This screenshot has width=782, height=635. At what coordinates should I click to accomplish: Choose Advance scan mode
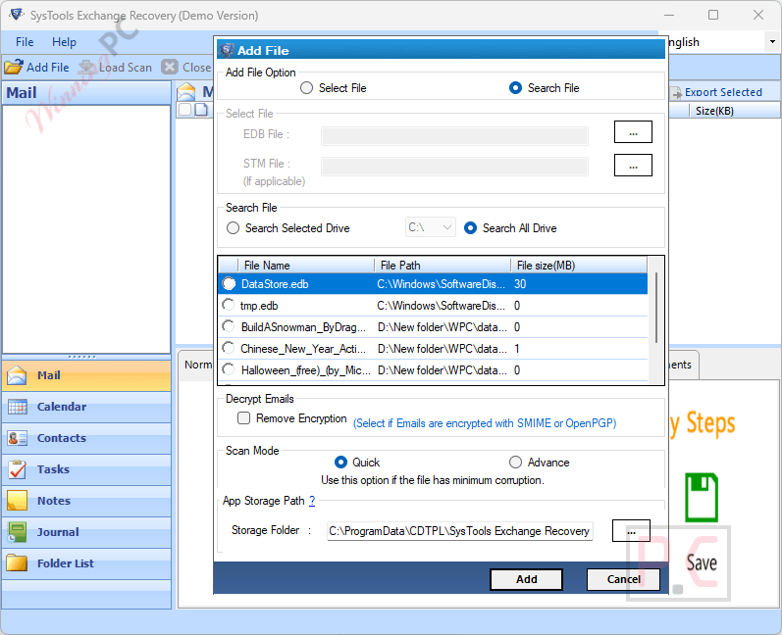point(515,463)
